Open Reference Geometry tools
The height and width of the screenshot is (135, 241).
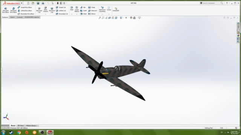pyautogui.click(x=102, y=9)
